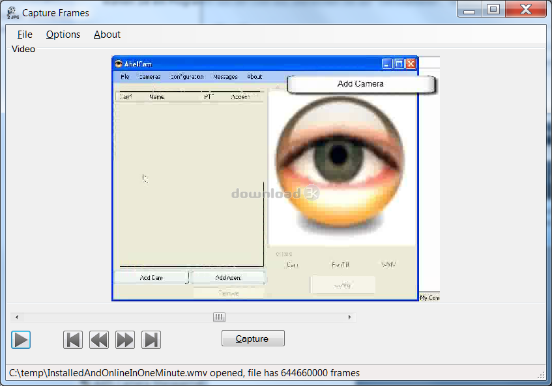Maximize the Capture Frames window
The width and height of the screenshot is (552, 386).
point(493,9)
